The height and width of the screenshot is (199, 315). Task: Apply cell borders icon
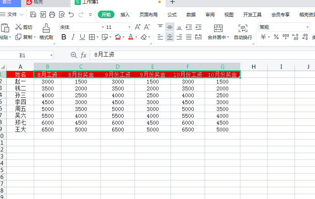92,37
